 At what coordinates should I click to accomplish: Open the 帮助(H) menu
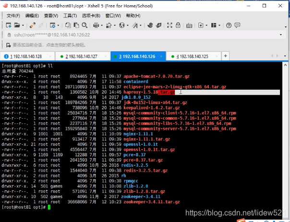(x=133, y=16)
